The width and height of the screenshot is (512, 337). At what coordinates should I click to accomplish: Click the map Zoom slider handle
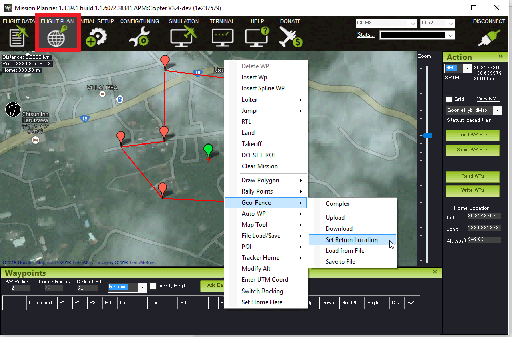427,135
